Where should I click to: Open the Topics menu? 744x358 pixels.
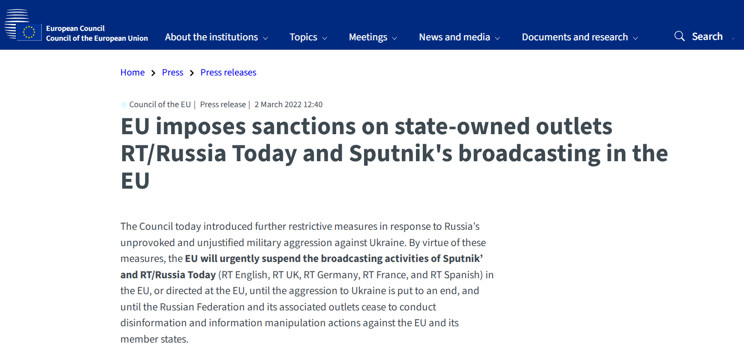coord(303,37)
